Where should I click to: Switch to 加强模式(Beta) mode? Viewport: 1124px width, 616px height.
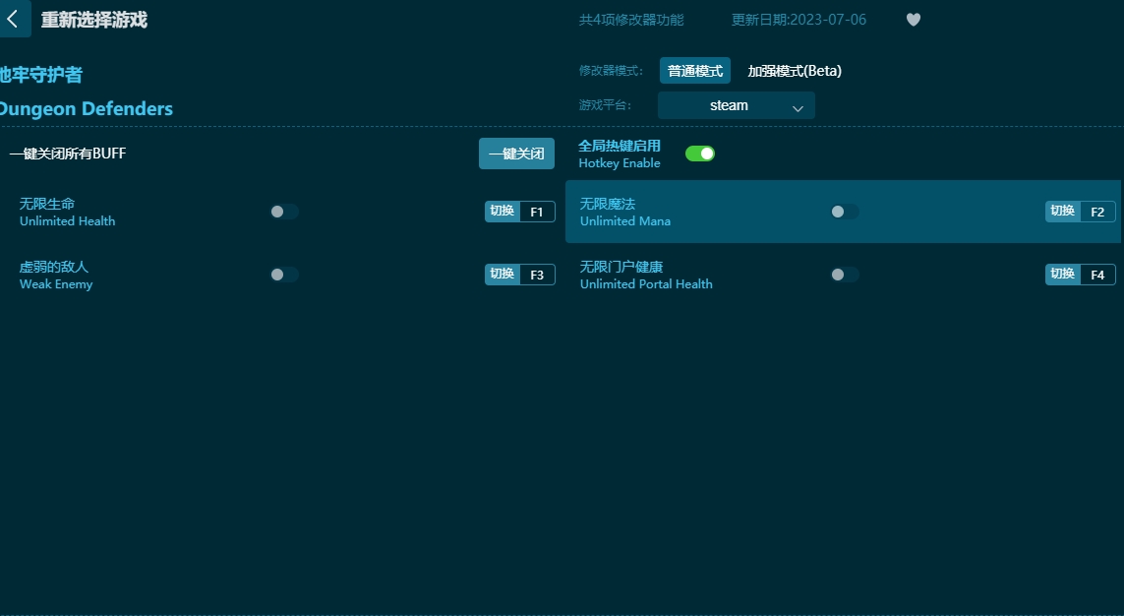point(795,71)
